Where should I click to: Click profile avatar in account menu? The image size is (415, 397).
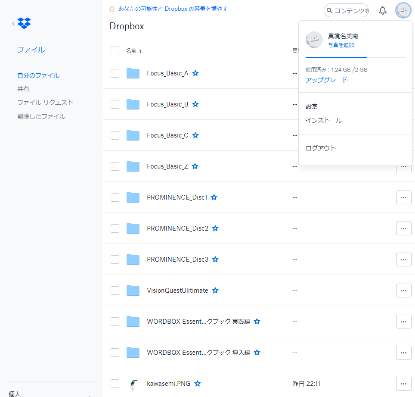pyautogui.click(x=314, y=40)
